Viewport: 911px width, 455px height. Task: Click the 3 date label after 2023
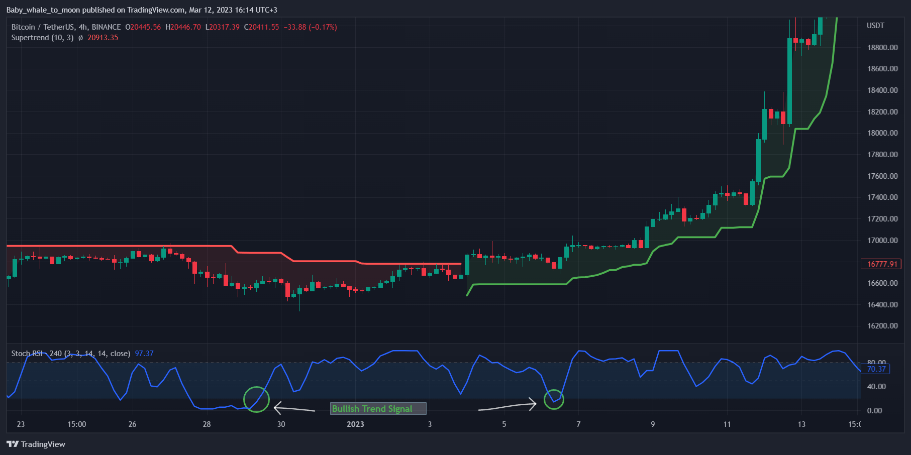coord(430,424)
